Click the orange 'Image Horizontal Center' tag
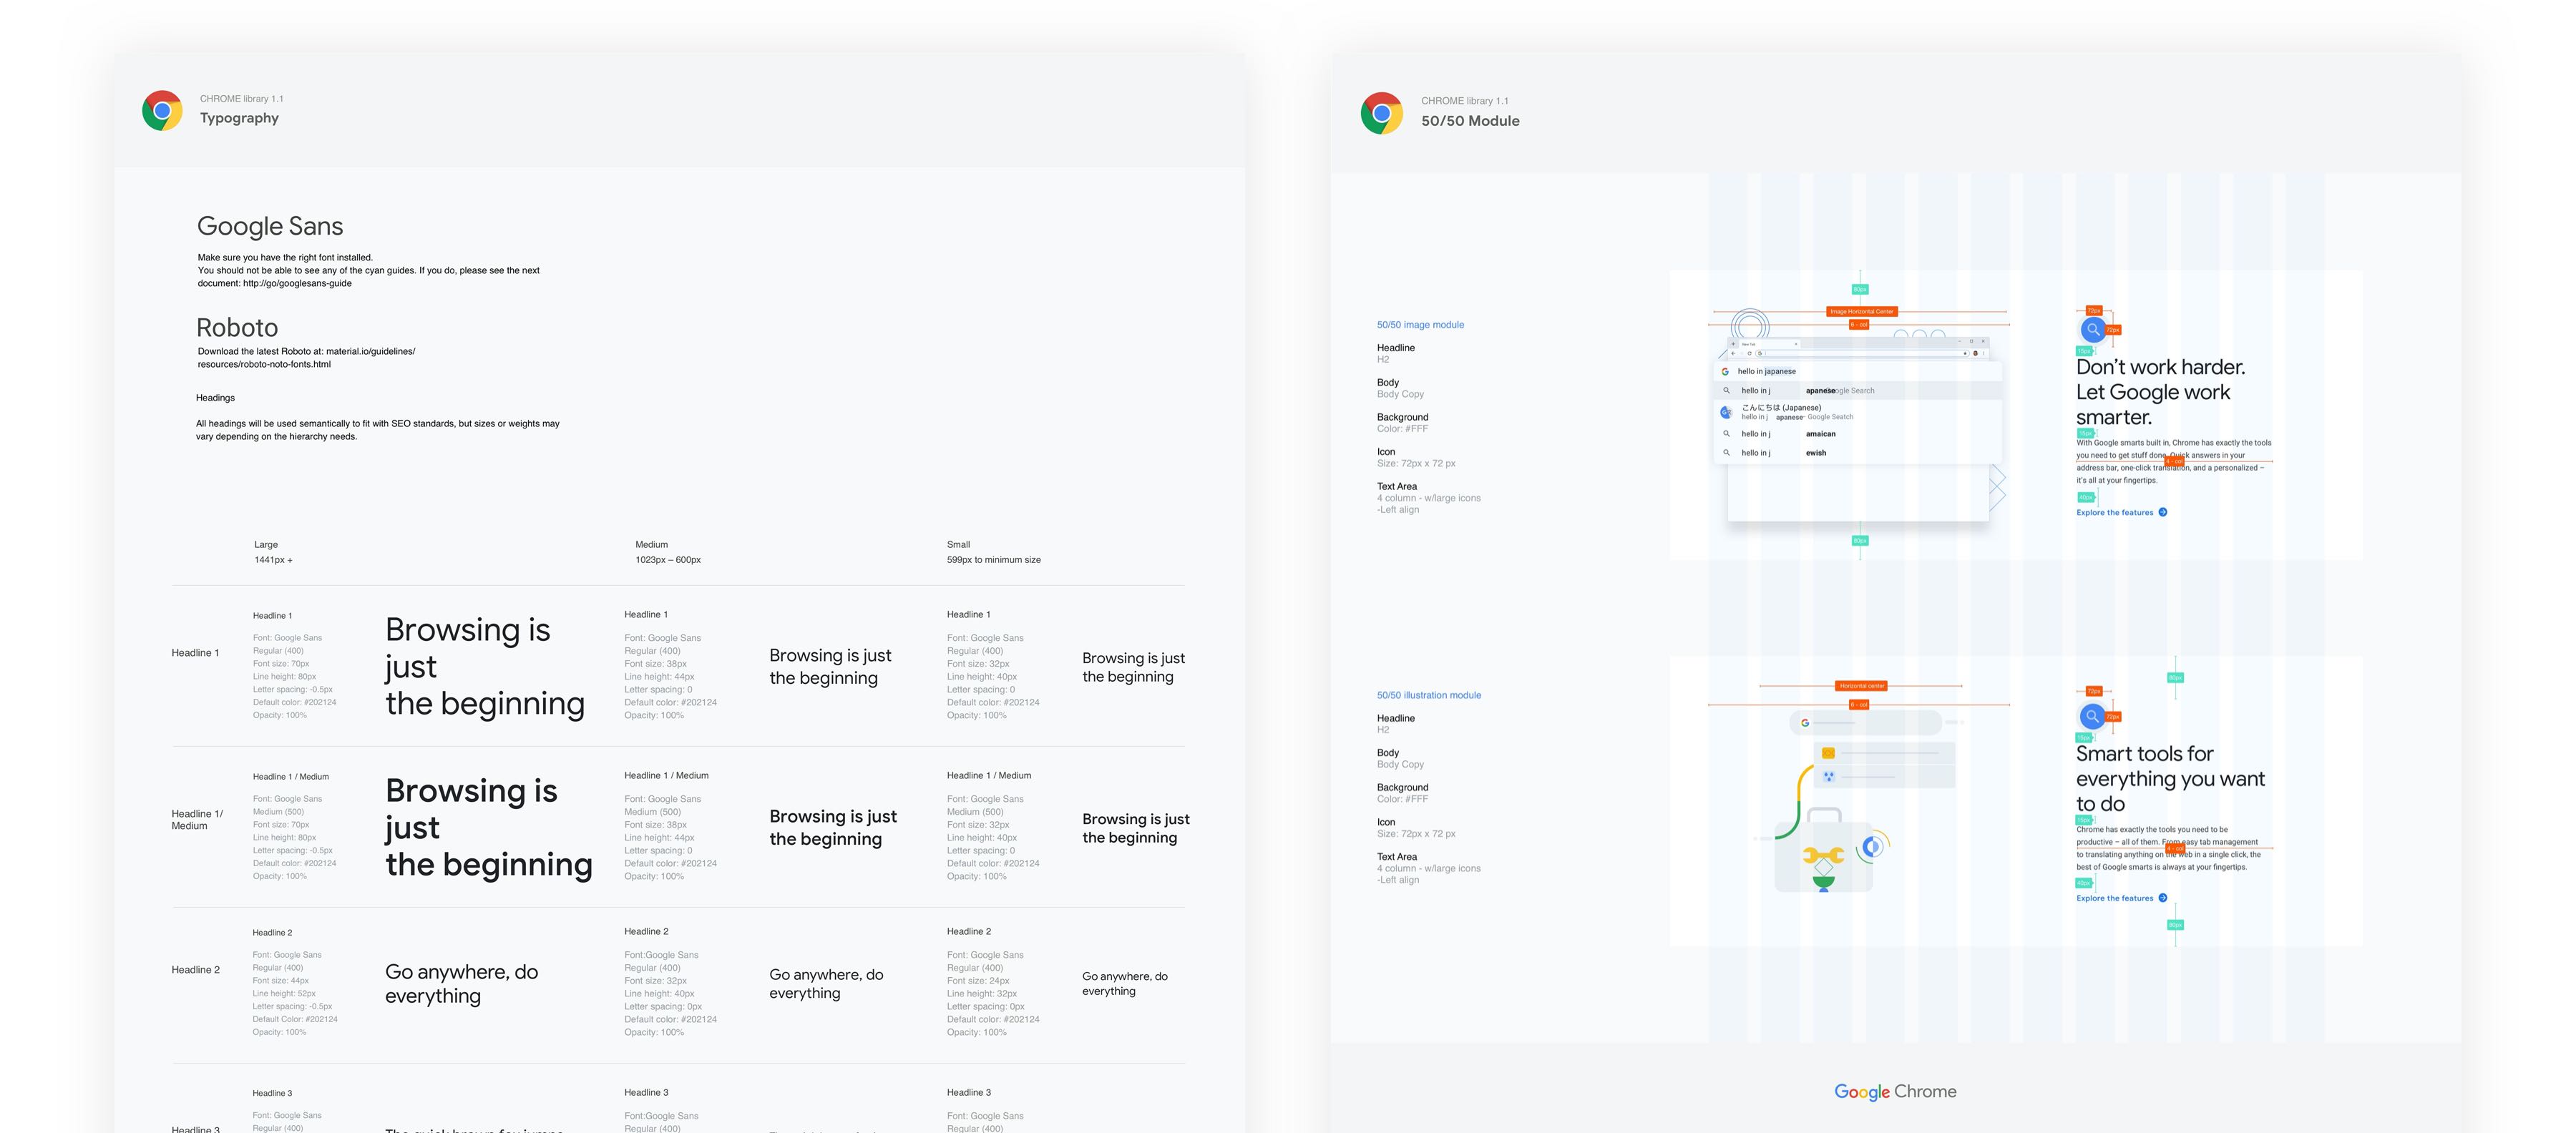 click(1861, 311)
